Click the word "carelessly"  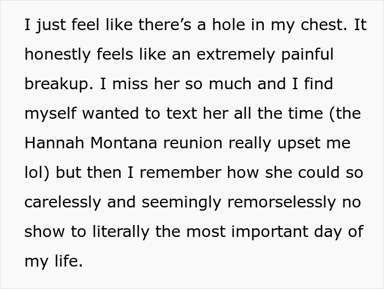tap(63, 203)
